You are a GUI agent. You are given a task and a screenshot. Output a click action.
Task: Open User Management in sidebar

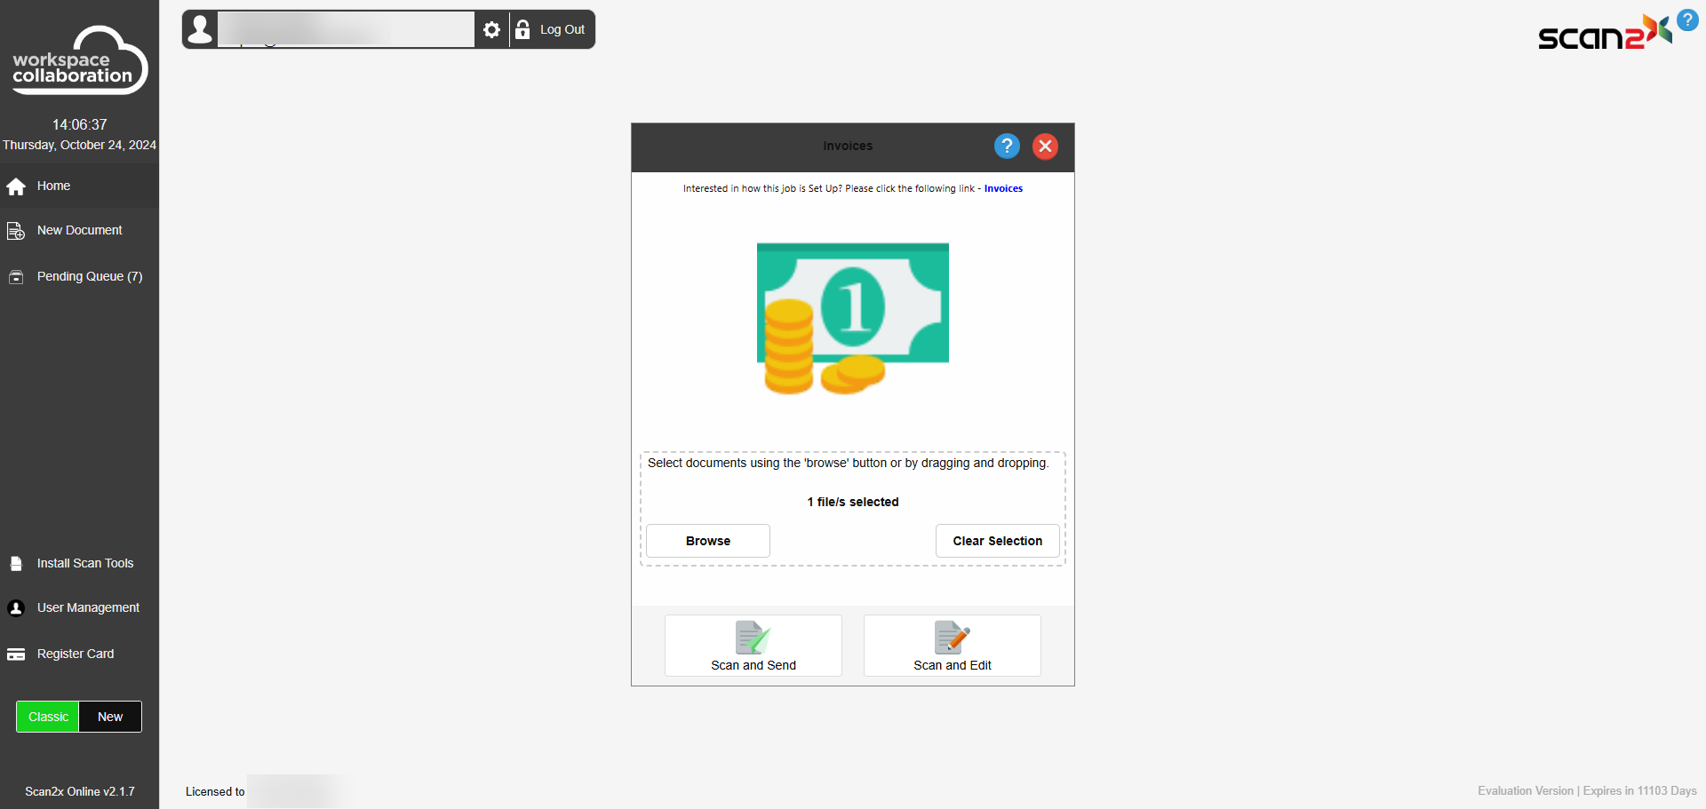click(x=88, y=607)
